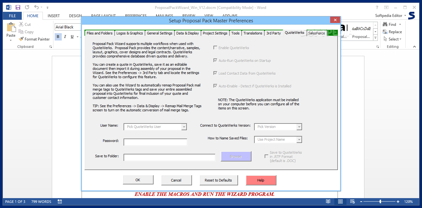The image size is (422, 208).
Task: Open the Translations tab
Action: click(x=253, y=33)
